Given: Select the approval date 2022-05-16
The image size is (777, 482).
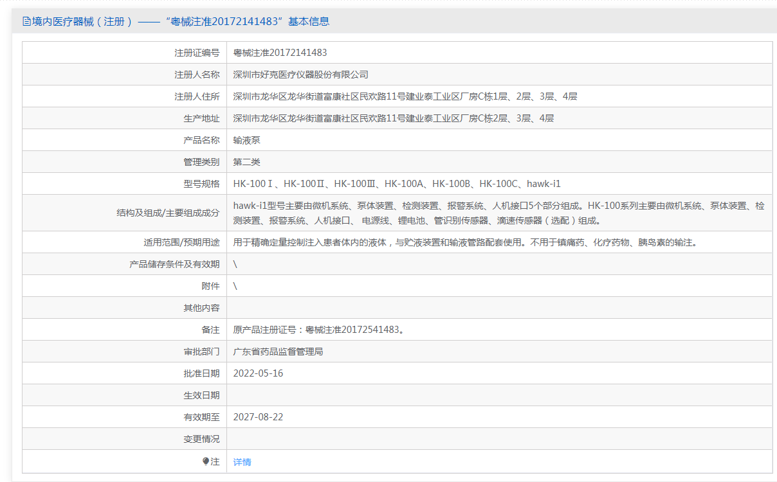Looking at the screenshot, I should tap(258, 373).
